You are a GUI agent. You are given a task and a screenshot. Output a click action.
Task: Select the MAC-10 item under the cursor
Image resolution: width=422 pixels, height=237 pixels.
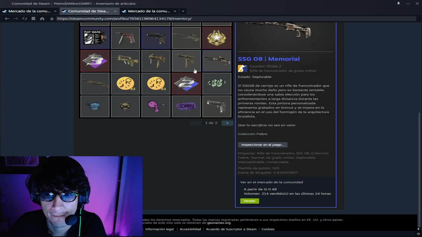pyautogui.click(x=186, y=61)
